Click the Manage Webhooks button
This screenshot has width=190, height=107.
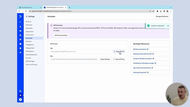click(162, 16)
